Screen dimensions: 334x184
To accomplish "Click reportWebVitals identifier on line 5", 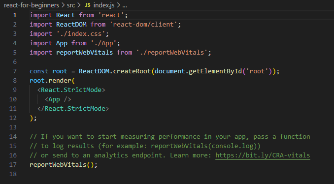I will [x=84, y=53].
